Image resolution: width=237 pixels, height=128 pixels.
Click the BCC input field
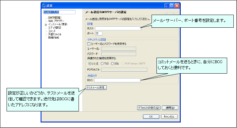pyautogui.click(x=117, y=80)
